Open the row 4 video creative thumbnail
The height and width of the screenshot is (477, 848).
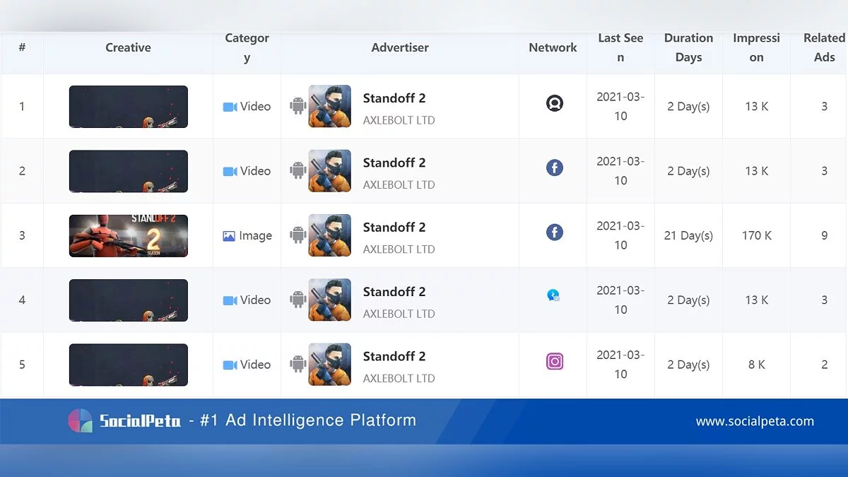click(128, 300)
